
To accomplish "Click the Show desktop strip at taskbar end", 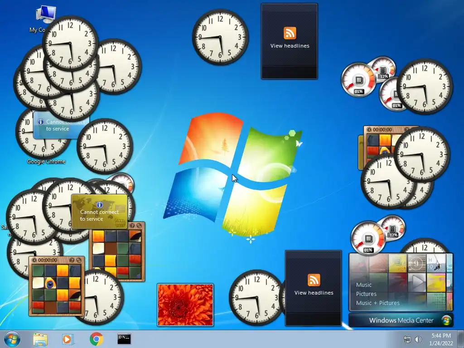I will coord(461,339).
